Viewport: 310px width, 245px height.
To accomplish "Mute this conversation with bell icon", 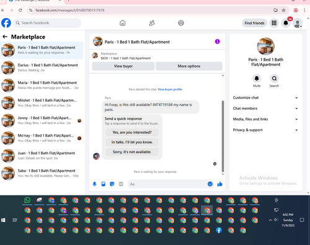I will click(257, 79).
